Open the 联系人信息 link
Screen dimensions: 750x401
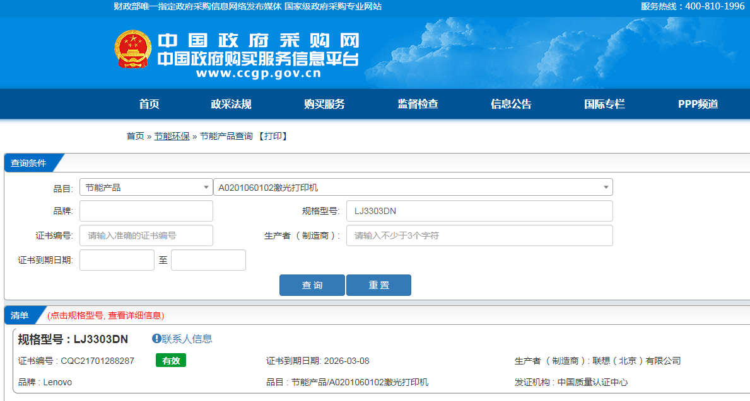pos(187,339)
